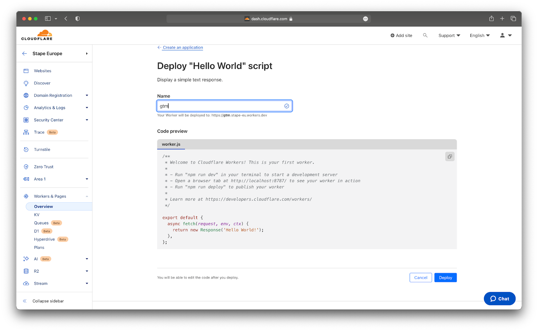Open browser sidebar options chevron

point(56,19)
